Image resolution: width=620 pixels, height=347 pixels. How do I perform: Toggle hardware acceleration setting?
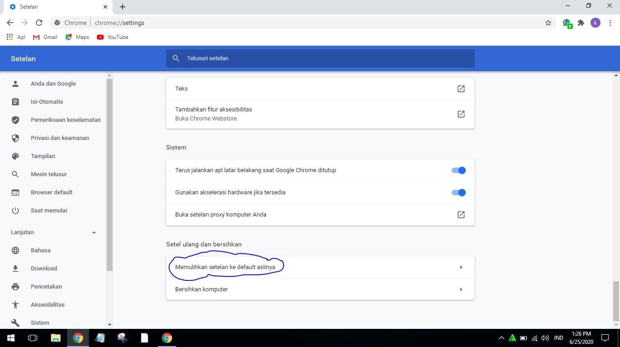point(458,193)
